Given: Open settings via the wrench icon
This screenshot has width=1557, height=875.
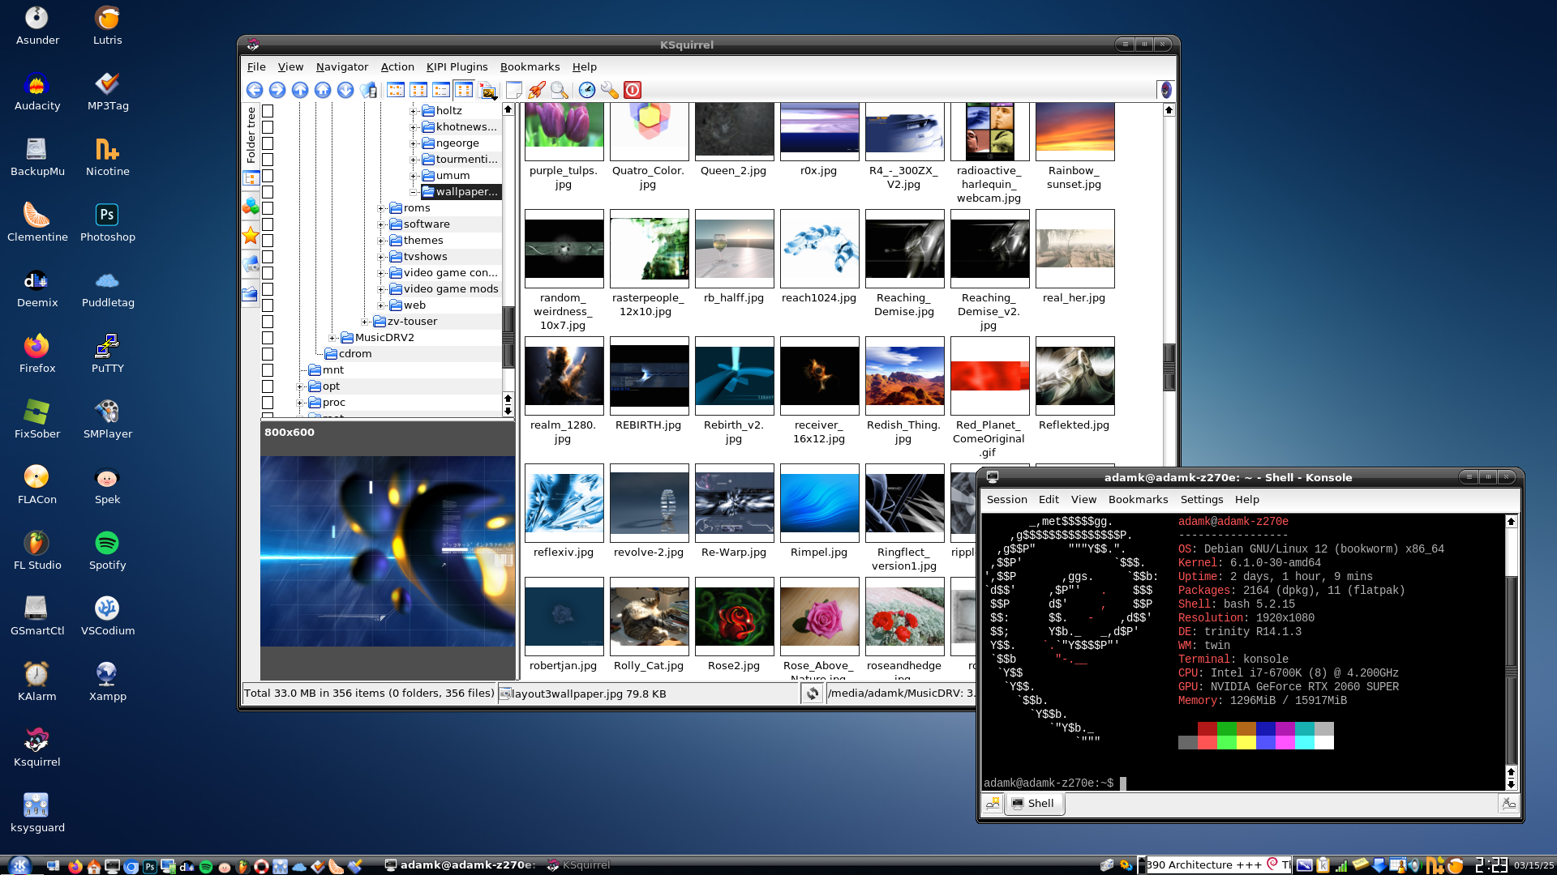Looking at the screenshot, I should [x=610, y=90].
